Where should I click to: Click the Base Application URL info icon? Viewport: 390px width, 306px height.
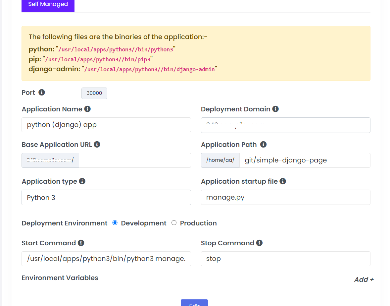click(x=97, y=145)
